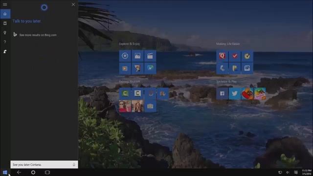The image size is (313, 176).
Task: Open the orange play-button media tile
Action: (x=125, y=68)
